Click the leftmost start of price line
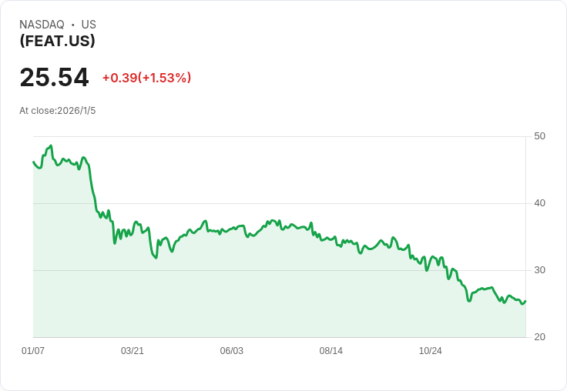The height and width of the screenshot is (391, 567). click(33, 162)
